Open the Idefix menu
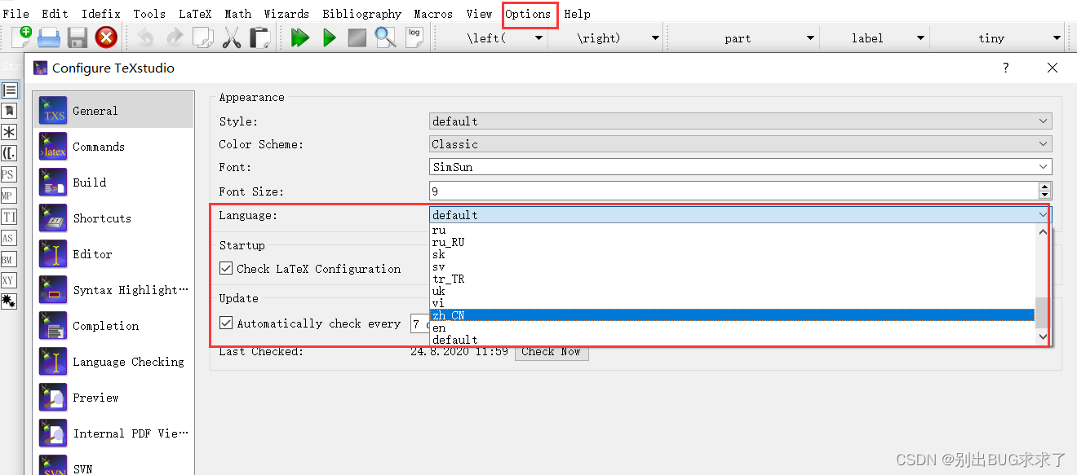The width and height of the screenshot is (1077, 475). click(x=101, y=14)
